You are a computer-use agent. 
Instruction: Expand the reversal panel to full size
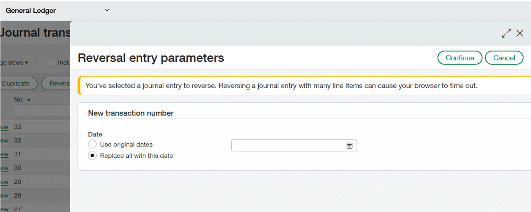(x=506, y=33)
